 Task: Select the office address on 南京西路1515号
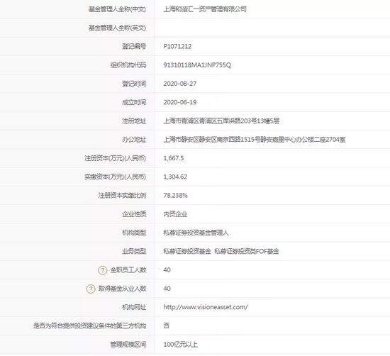255,140
